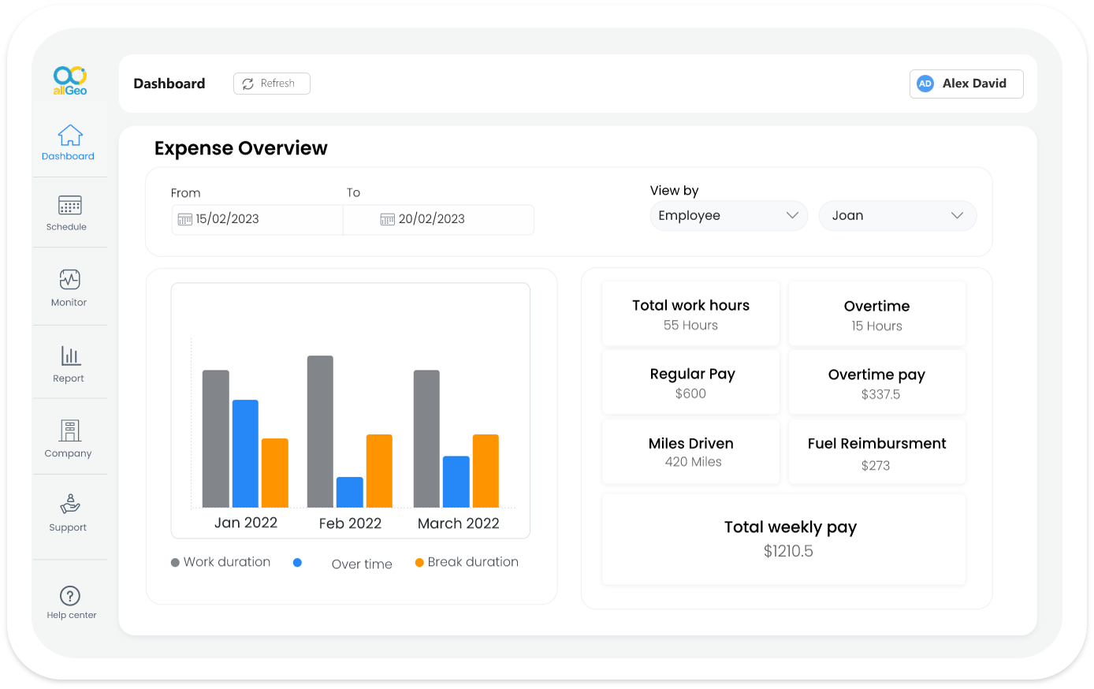Open the Company building icon
The height and width of the screenshot is (689, 1094).
pyautogui.click(x=69, y=431)
